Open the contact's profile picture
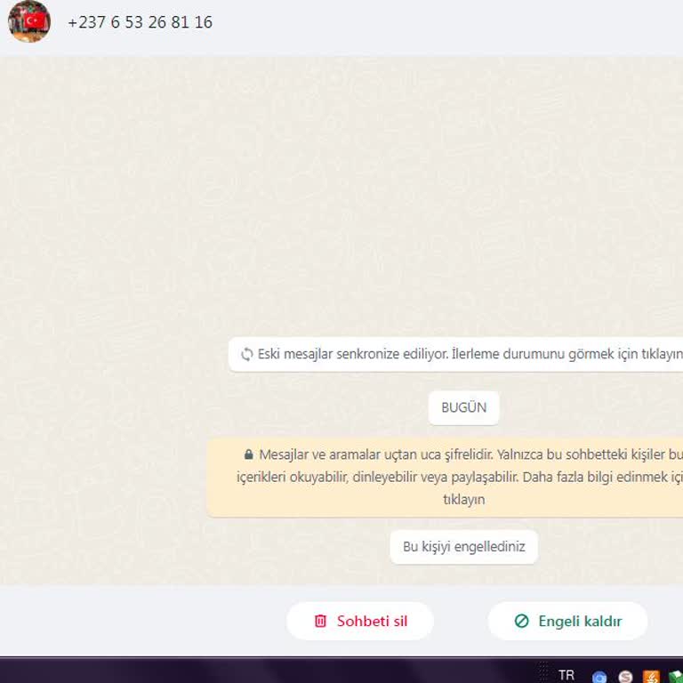The image size is (683, 683). coord(29,21)
